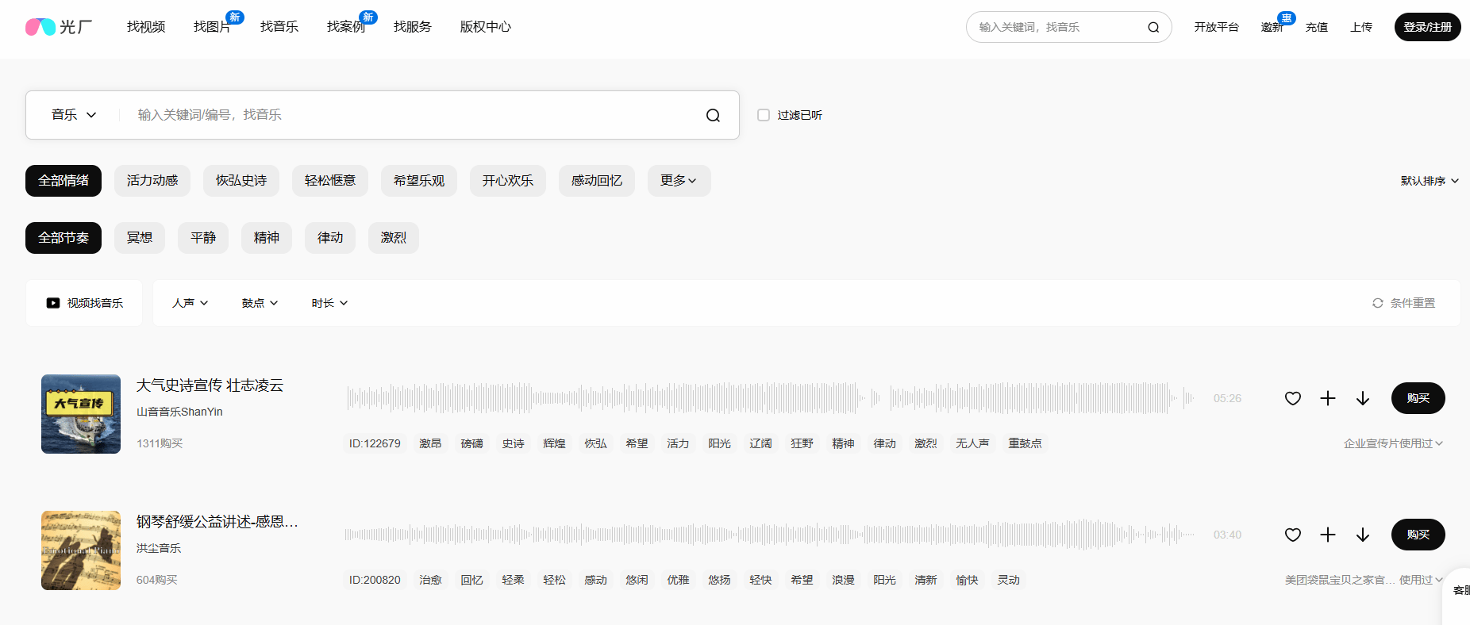Select the 冥想 tempo filter
The image size is (1470, 625).
pos(140,238)
